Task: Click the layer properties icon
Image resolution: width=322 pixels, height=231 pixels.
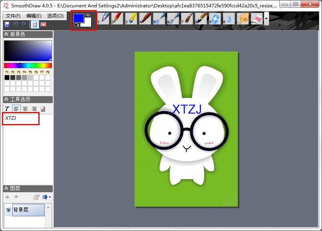Action: point(36,197)
